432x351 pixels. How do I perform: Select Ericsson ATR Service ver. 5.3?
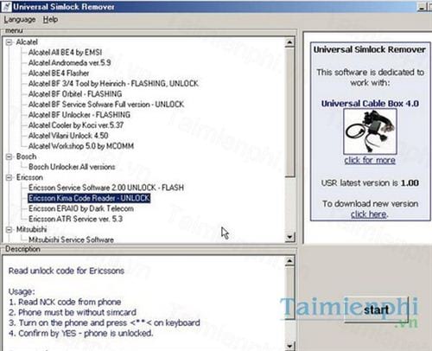pos(76,219)
